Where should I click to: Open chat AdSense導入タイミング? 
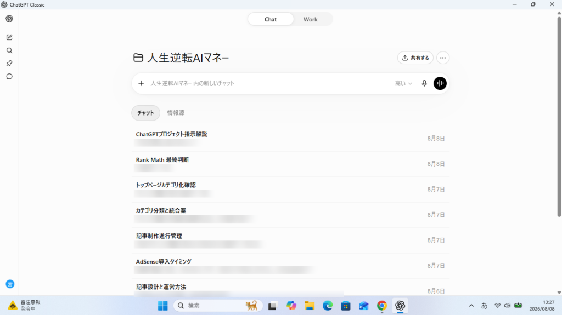click(291, 265)
